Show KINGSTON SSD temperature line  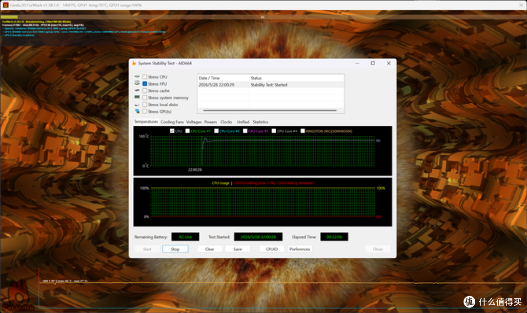(x=303, y=131)
